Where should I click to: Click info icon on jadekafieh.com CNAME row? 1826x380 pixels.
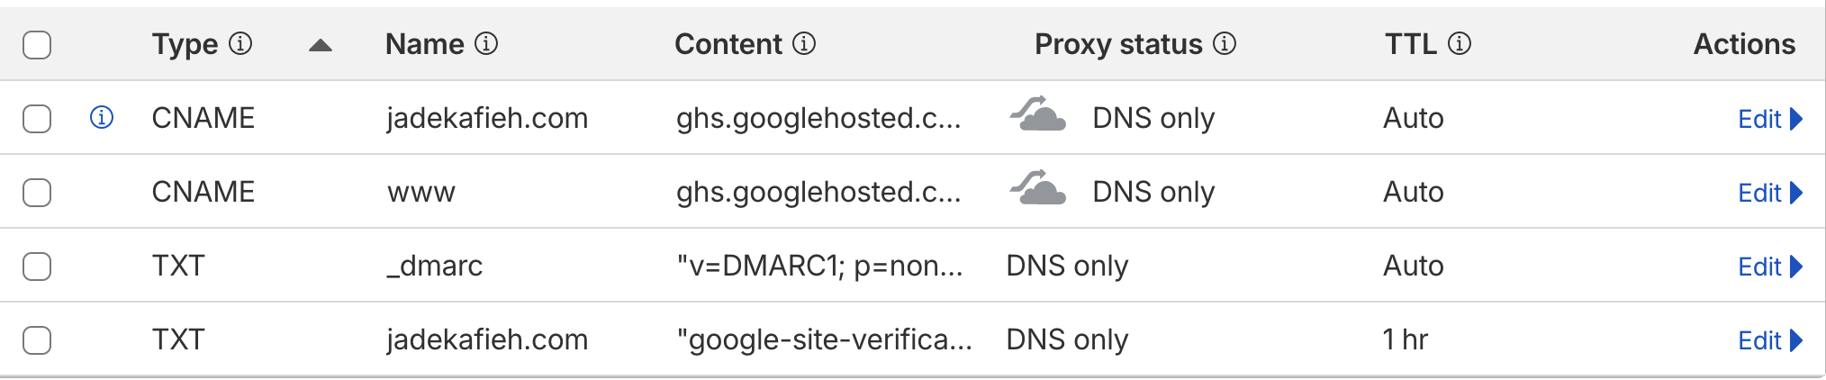point(102,117)
